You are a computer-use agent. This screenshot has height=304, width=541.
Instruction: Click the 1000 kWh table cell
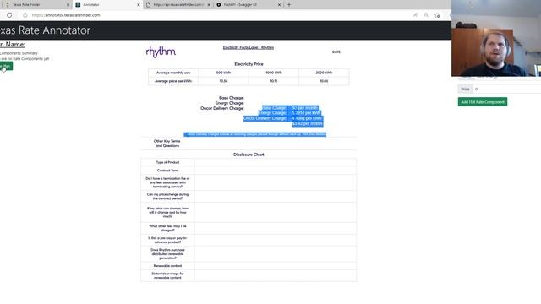click(274, 73)
